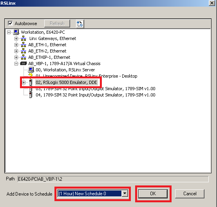
Task: Select the 03 1789-SIM Input/Output Simulator item
Action: click(x=96, y=89)
